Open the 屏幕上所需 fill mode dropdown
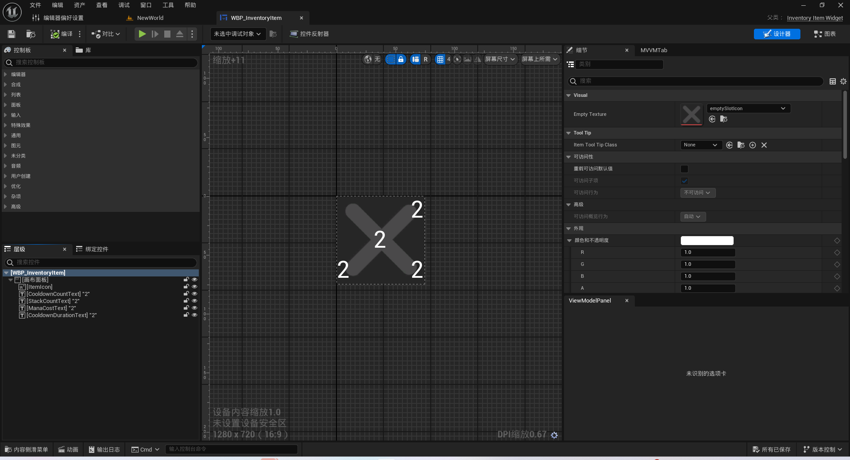850x460 pixels. pos(540,59)
